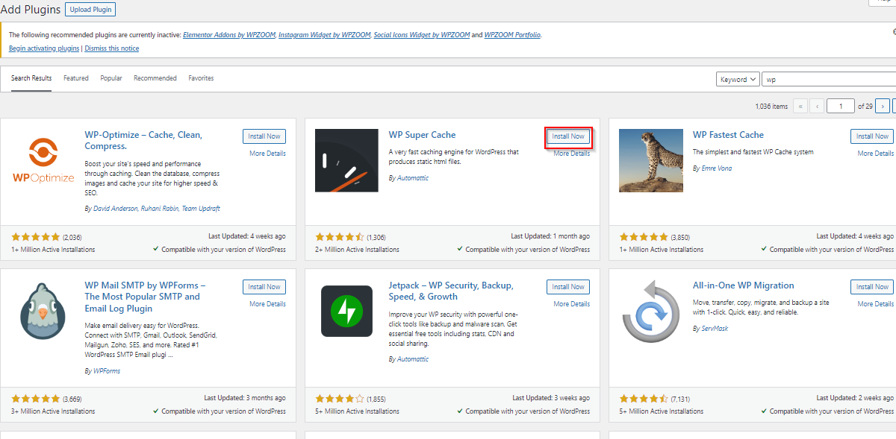Click the WP Mail SMTP pigeon icon
Viewport: 896px width, 439px height.
click(43, 311)
